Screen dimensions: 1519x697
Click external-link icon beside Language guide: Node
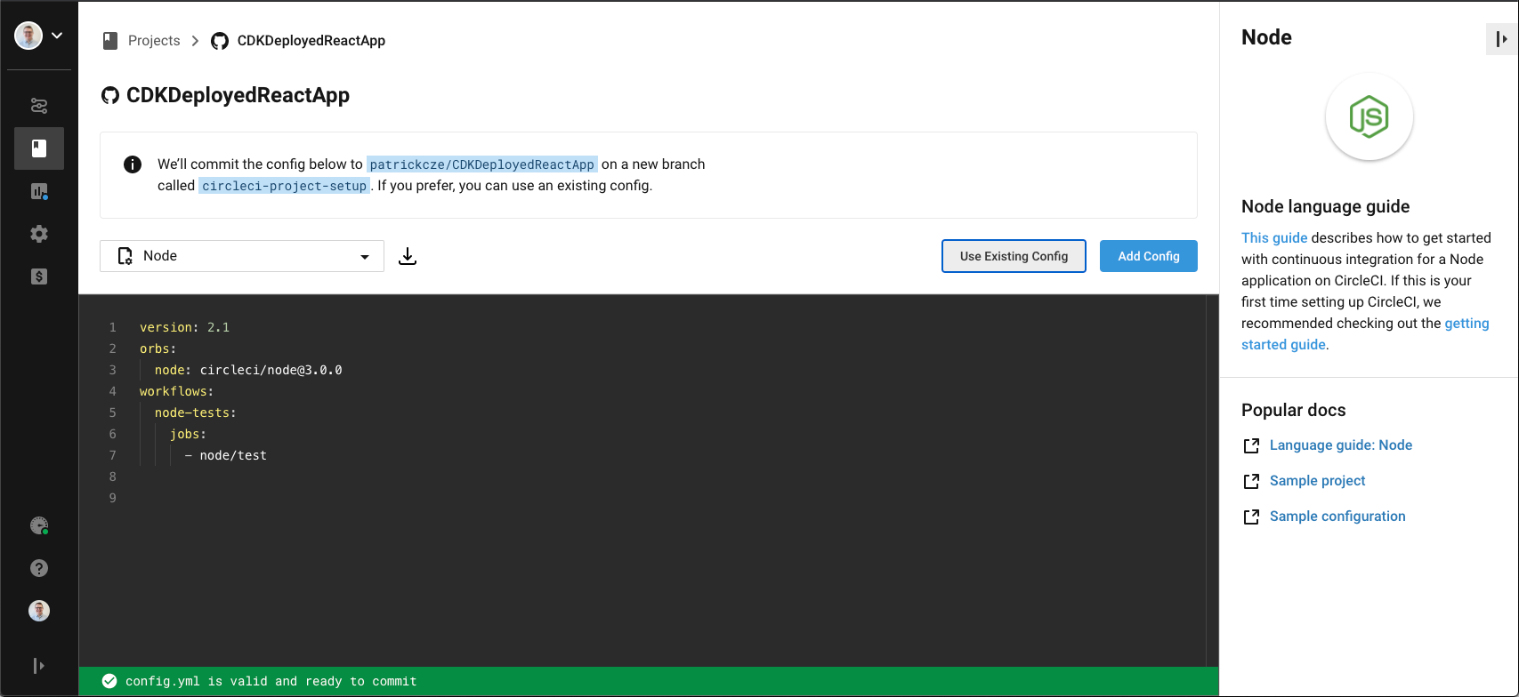pos(1251,445)
